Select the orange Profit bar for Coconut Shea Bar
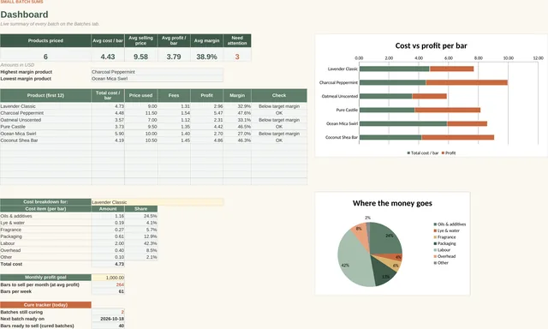 click(x=458, y=137)
